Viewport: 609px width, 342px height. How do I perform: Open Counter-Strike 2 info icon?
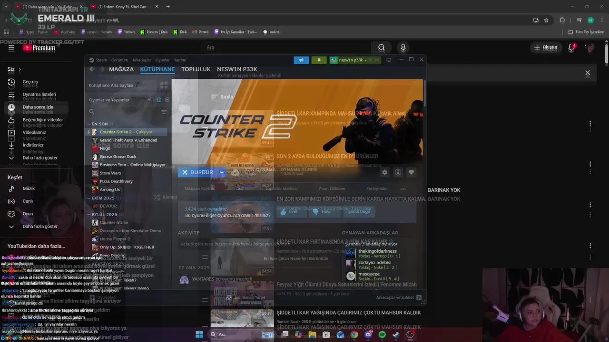(x=398, y=172)
